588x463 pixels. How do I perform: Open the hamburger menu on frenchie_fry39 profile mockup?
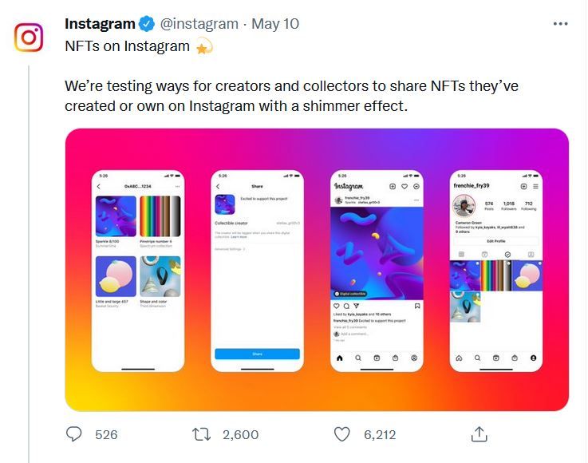pos(535,186)
